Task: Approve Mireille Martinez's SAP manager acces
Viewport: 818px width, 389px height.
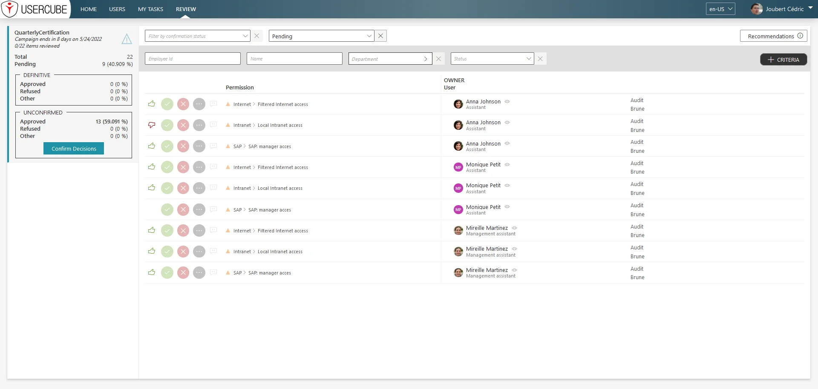Action: tap(167, 273)
